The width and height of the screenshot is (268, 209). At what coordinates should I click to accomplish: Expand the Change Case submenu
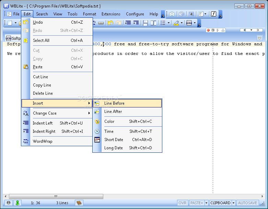[x=57, y=113]
